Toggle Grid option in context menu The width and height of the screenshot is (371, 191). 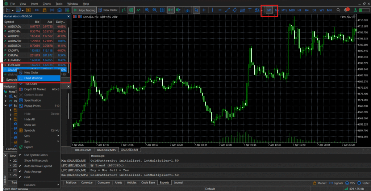(x=27, y=177)
